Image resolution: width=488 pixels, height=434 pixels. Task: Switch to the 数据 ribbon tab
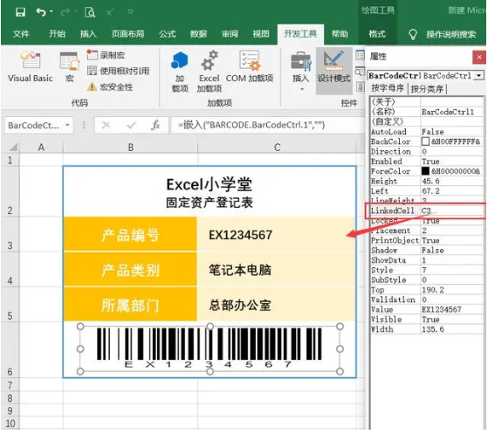point(198,34)
